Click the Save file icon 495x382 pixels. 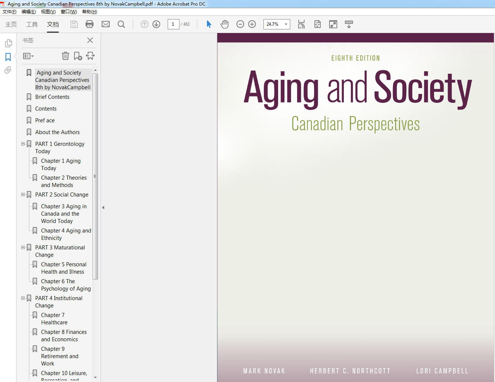74,24
